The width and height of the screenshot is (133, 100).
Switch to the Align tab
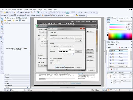(x=116, y=72)
